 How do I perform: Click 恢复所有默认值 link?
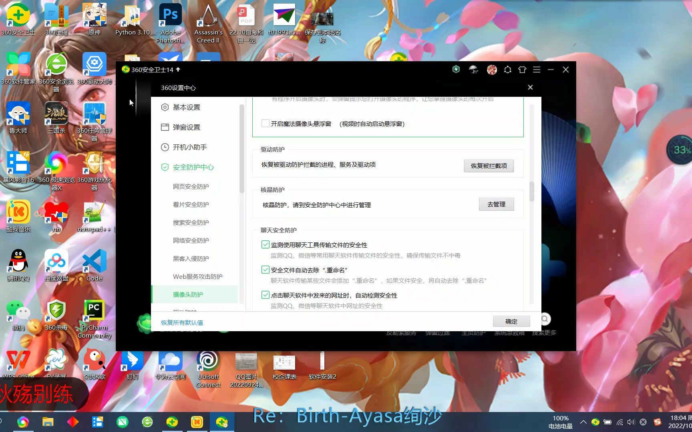(182, 322)
